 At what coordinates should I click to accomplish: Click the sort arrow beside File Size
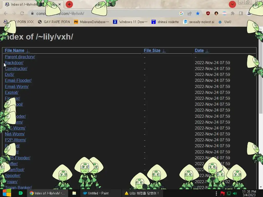164,51
